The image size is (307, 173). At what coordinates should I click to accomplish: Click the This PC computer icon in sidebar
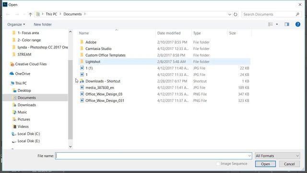tap(12, 83)
